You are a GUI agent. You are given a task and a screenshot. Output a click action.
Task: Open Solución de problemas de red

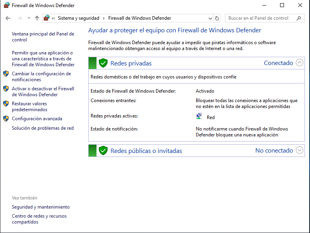(x=43, y=128)
